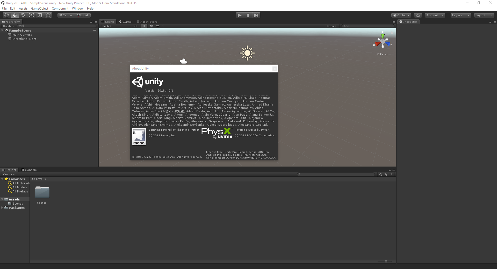The image size is (497, 269).
Task: Toggle handle rotation Local button
Action: click(x=82, y=15)
